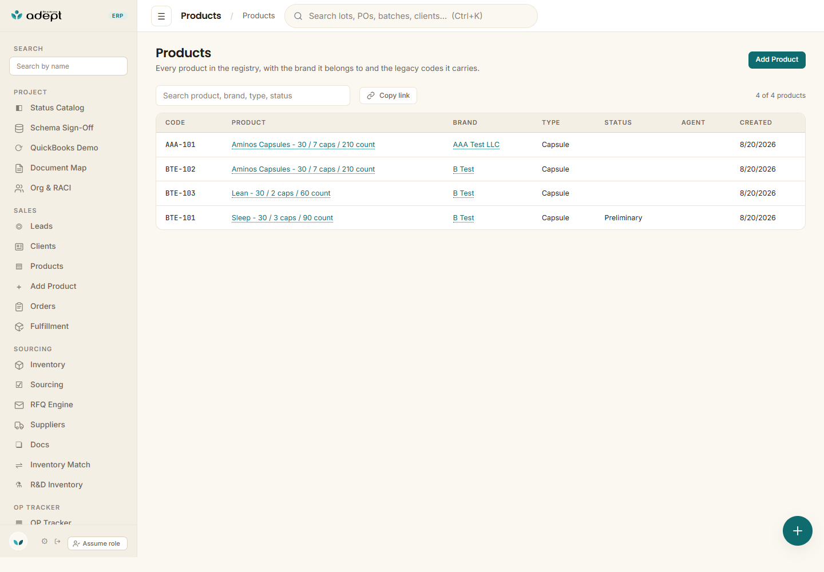The width and height of the screenshot is (824, 572).
Task: Open the Lean - 30 / 2 caps product link
Action: click(x=281, y=193)
